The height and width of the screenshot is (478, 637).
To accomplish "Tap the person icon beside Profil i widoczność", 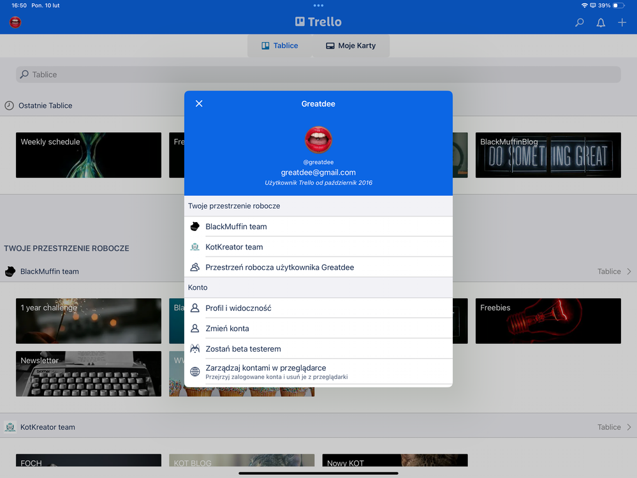I will click(x=195, y=308).
